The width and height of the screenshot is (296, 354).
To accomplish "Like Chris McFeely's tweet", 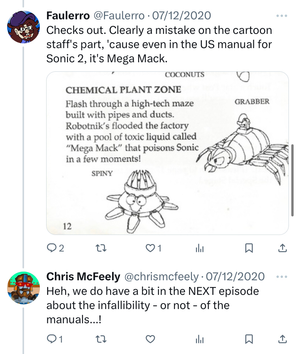I will click(150, 339).
